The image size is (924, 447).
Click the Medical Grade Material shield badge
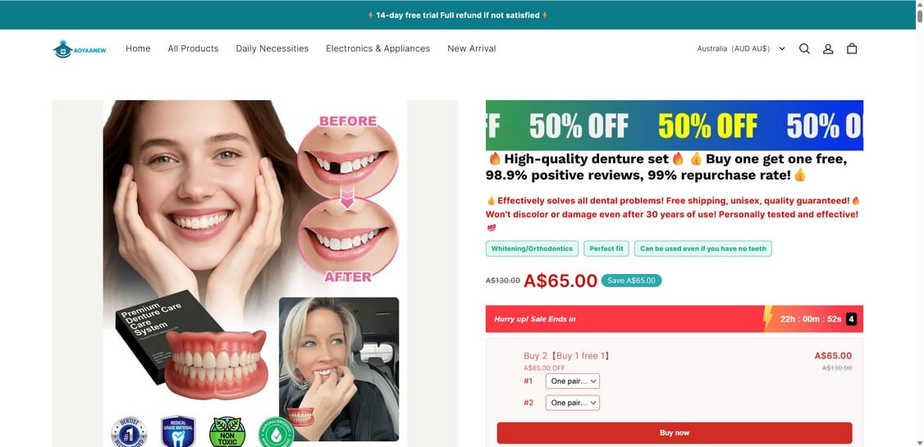pos(178,431)
